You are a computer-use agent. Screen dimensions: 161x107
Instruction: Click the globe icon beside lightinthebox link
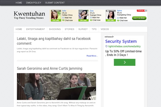point(107,46)
